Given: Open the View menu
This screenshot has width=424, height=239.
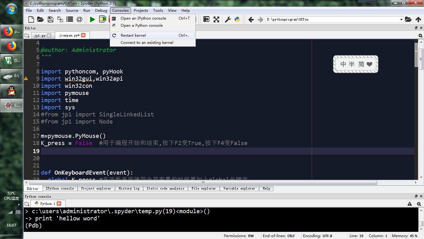Looking at the screenshot, I should [172, 10].
